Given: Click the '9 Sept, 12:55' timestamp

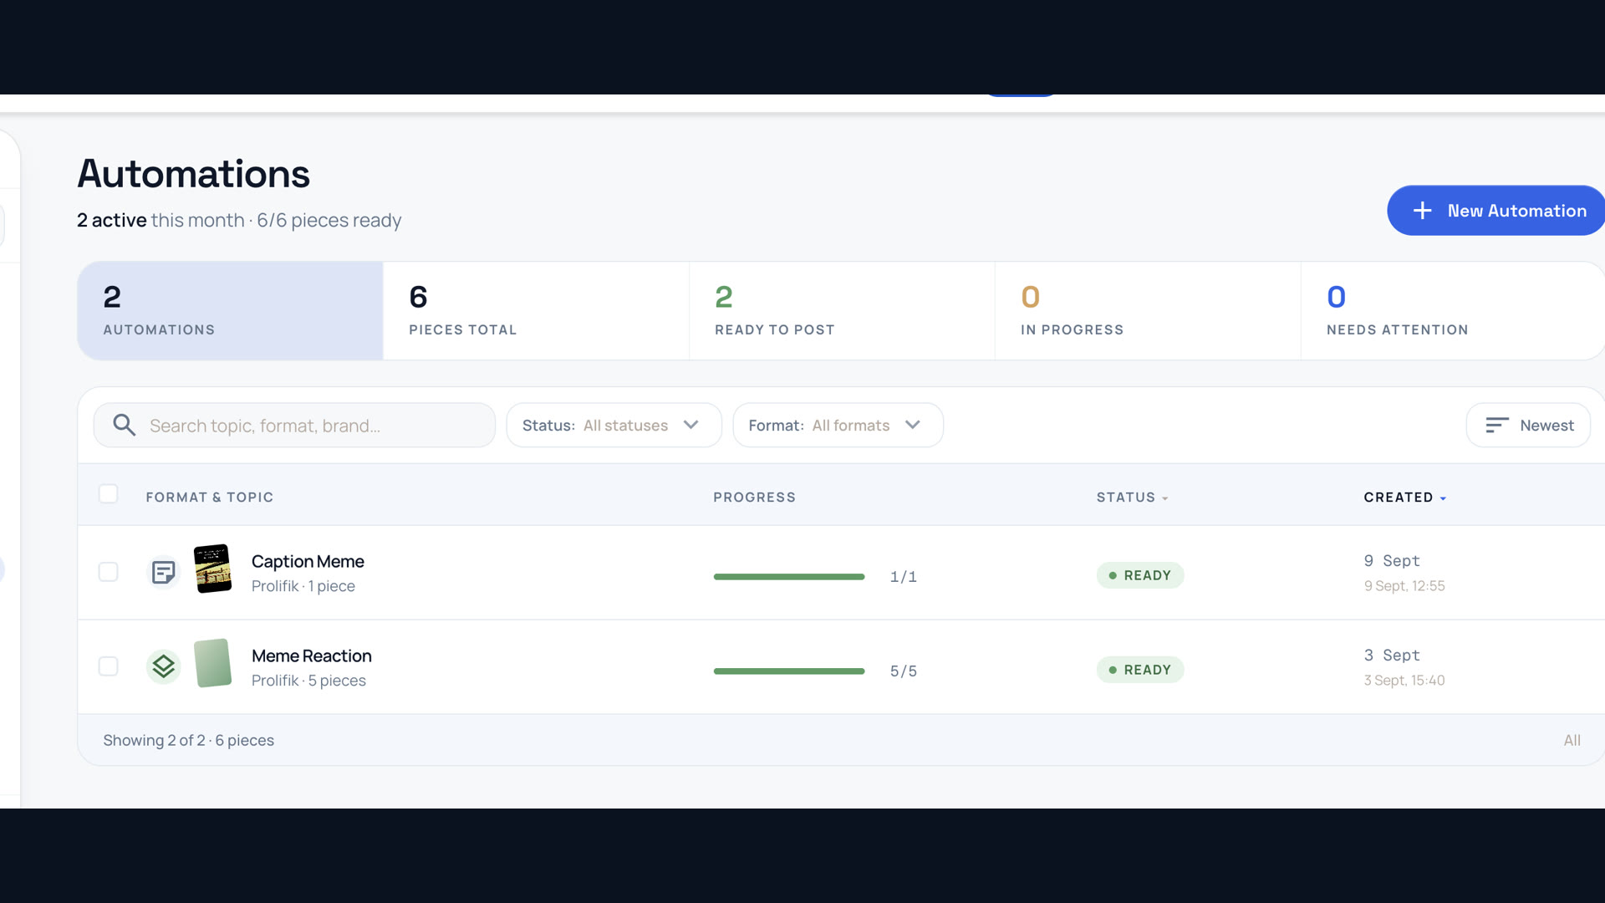Looking at the screenshot, I should [x=1404, y=585].
